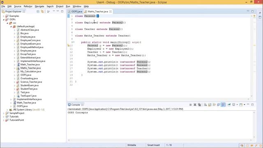
Task: Collapse the OOPs project
Action: pos(4,19)
